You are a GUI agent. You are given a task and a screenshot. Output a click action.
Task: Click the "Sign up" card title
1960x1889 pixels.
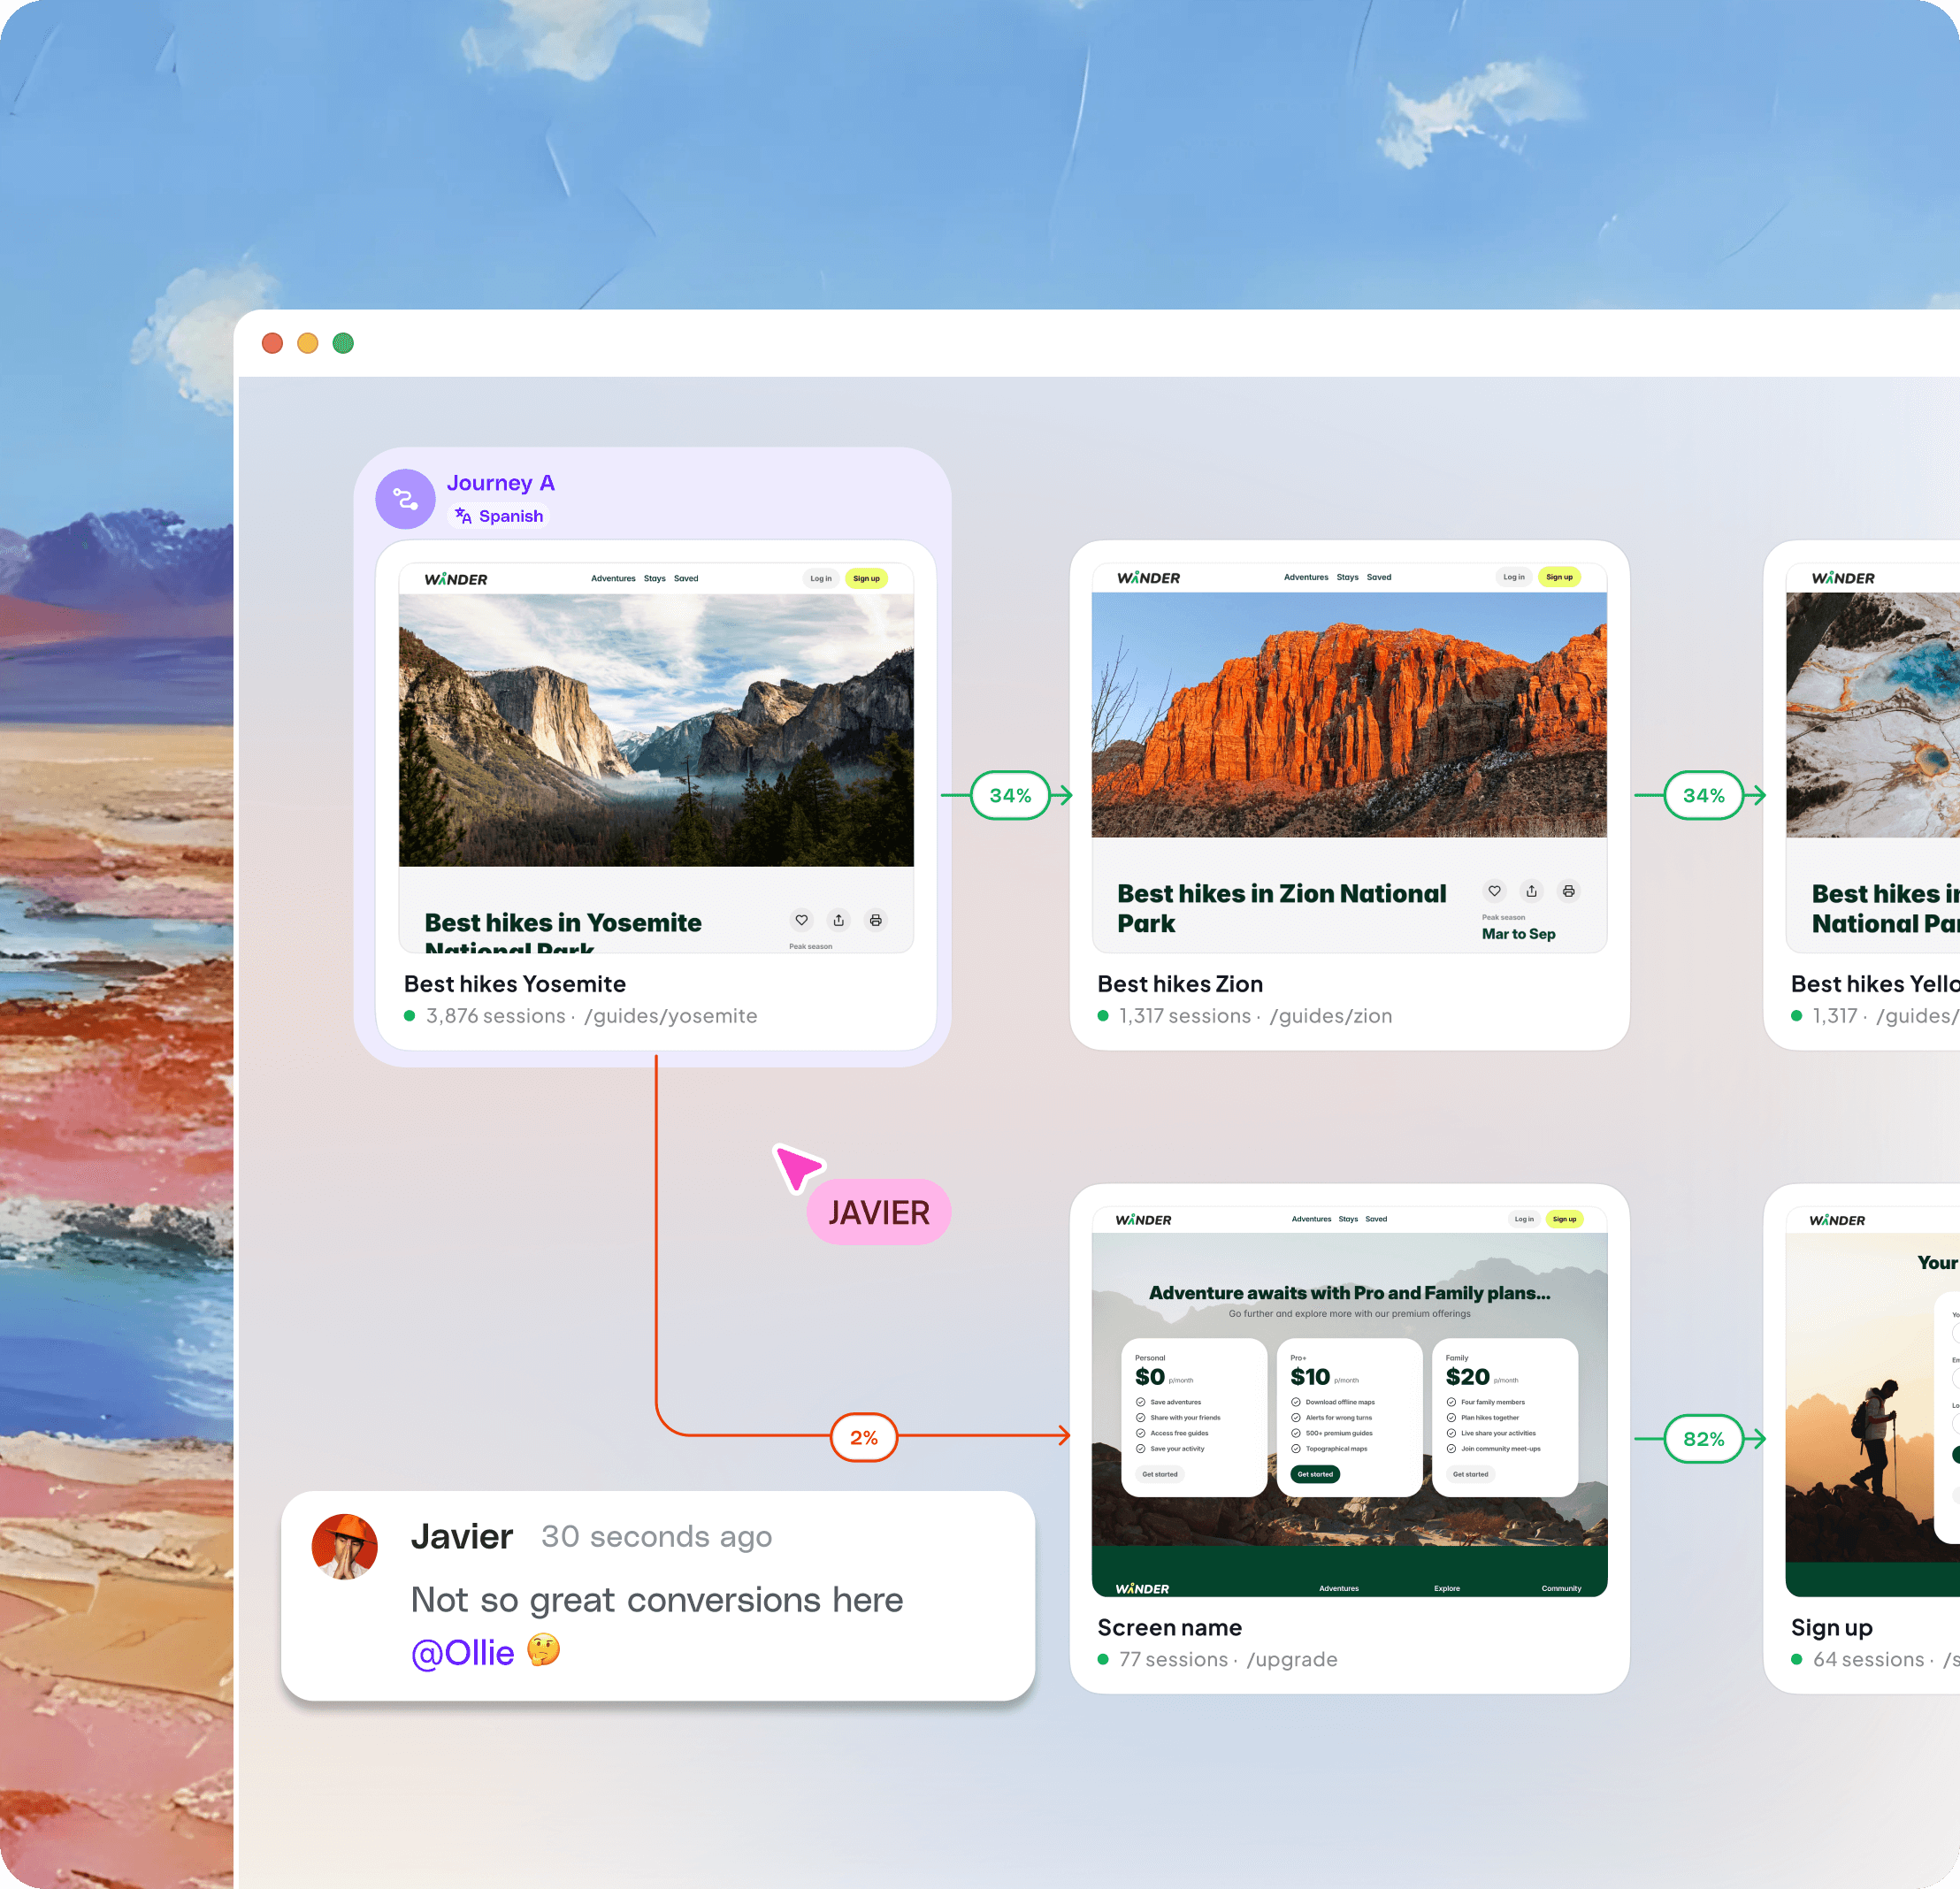coord(1831,1628)
